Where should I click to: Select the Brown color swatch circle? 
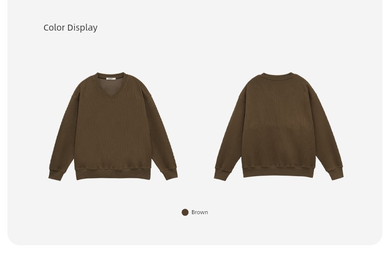point(185,212)
